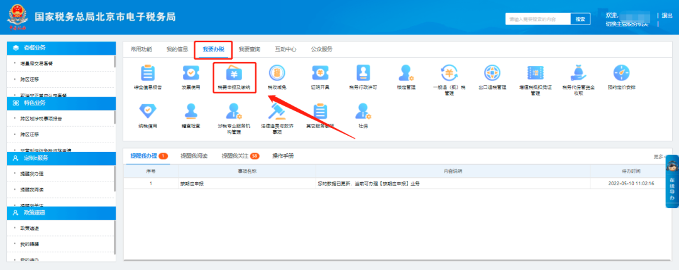
Task: Open 跨区域涉税事项报告 in sidebar
Action: tap(41, 119)
